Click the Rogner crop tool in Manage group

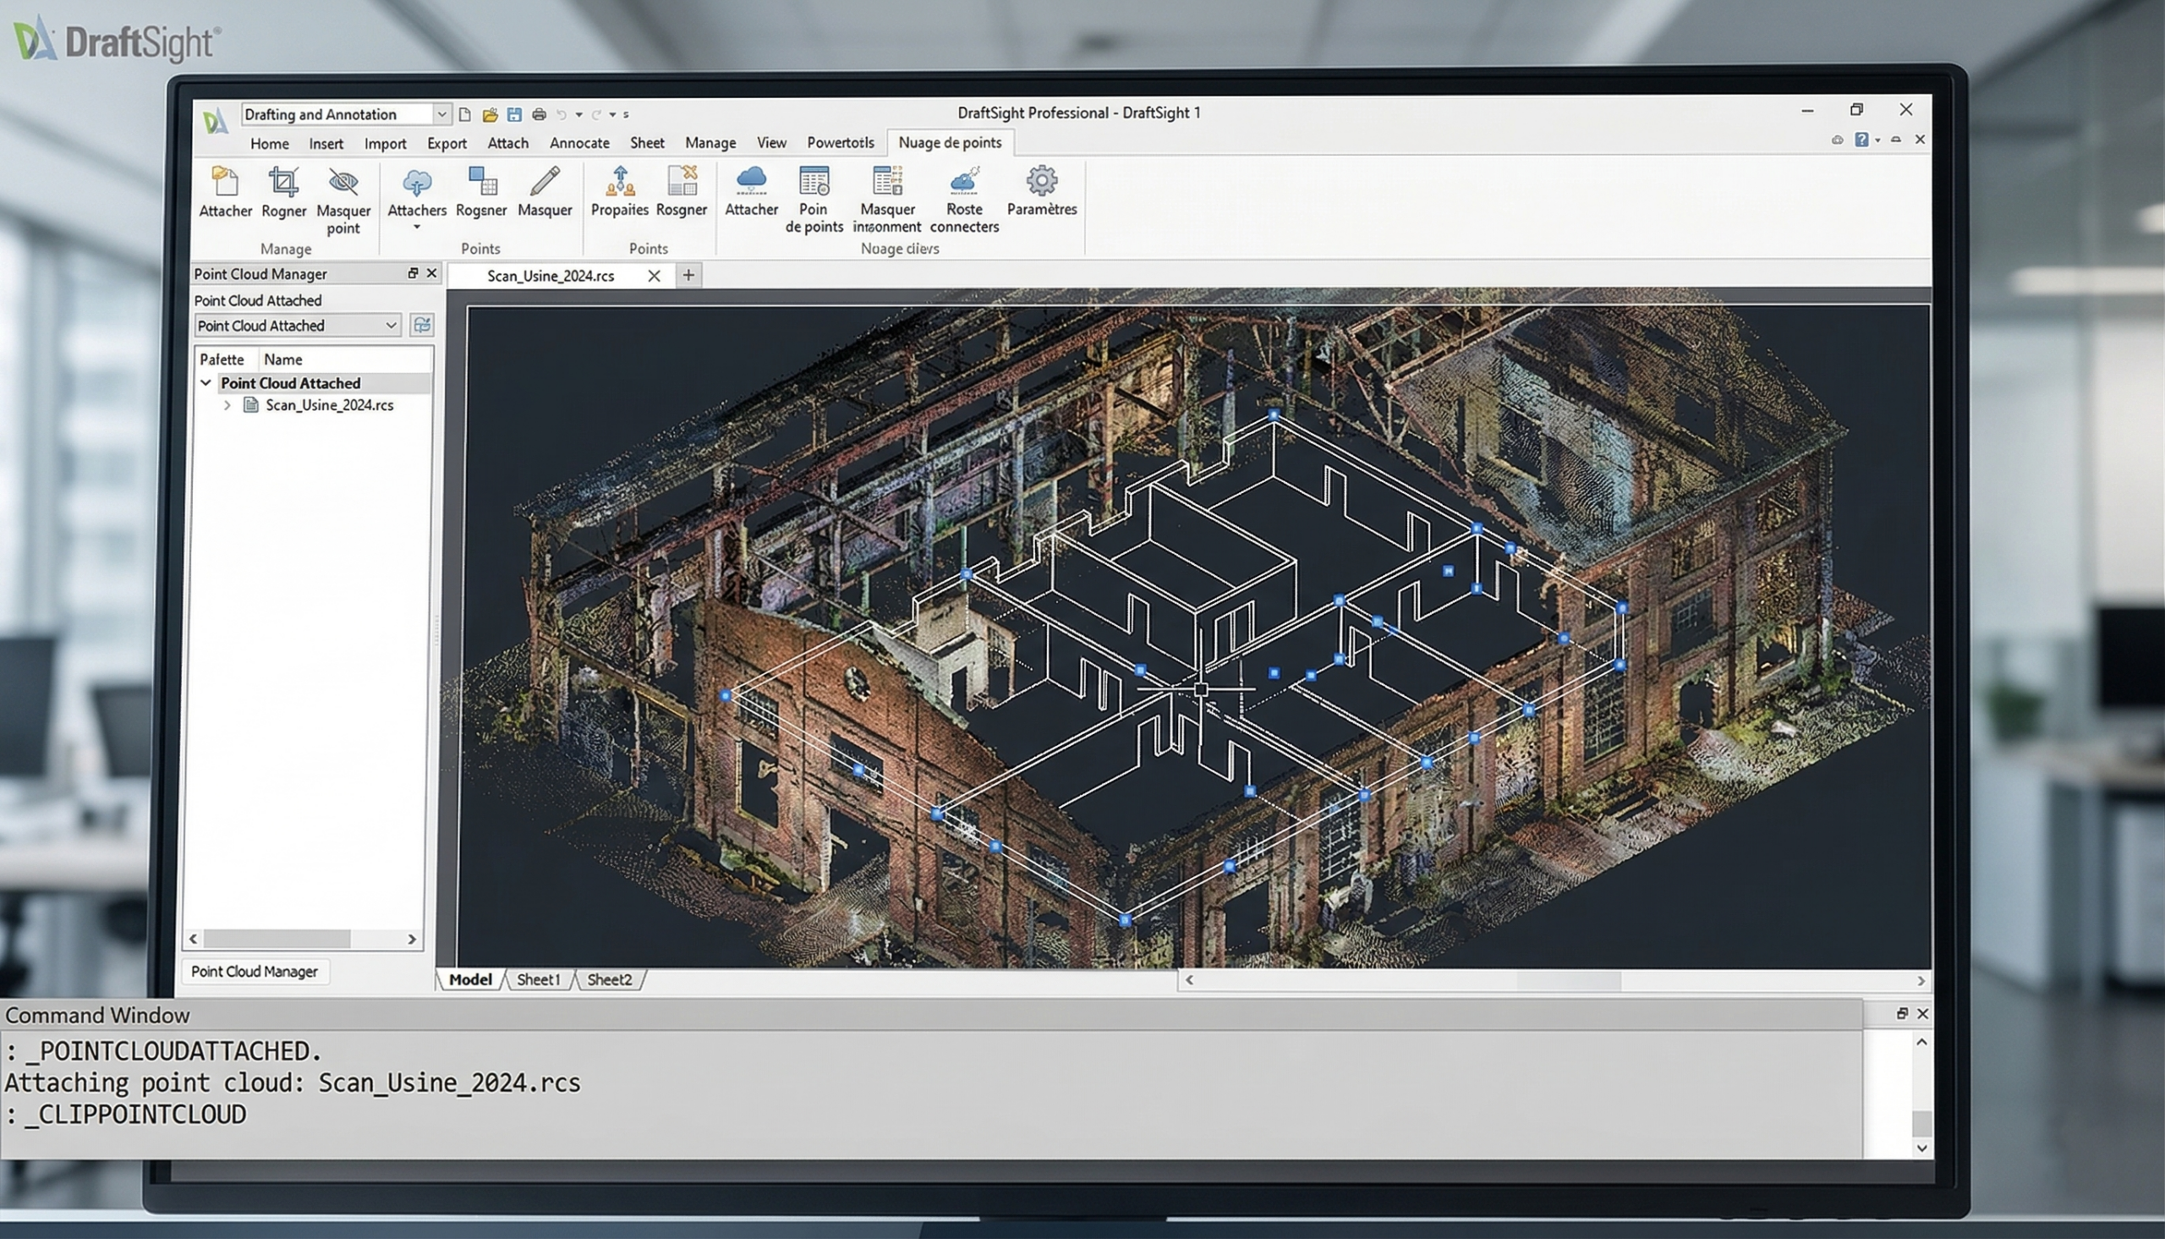(283, 192)
